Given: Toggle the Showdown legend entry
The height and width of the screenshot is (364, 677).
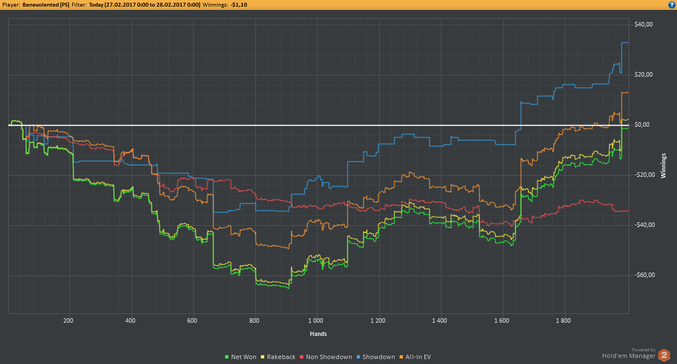Looking at the screenshot, I should click(376, 357).
